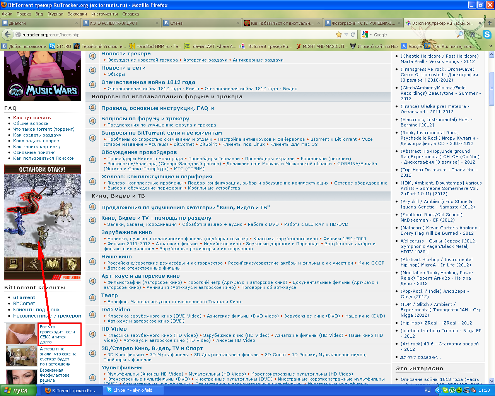This screenshot has width=495, height=396.
Task: Click the search magnifier in the Google box
Action: (x=459, y=34)
